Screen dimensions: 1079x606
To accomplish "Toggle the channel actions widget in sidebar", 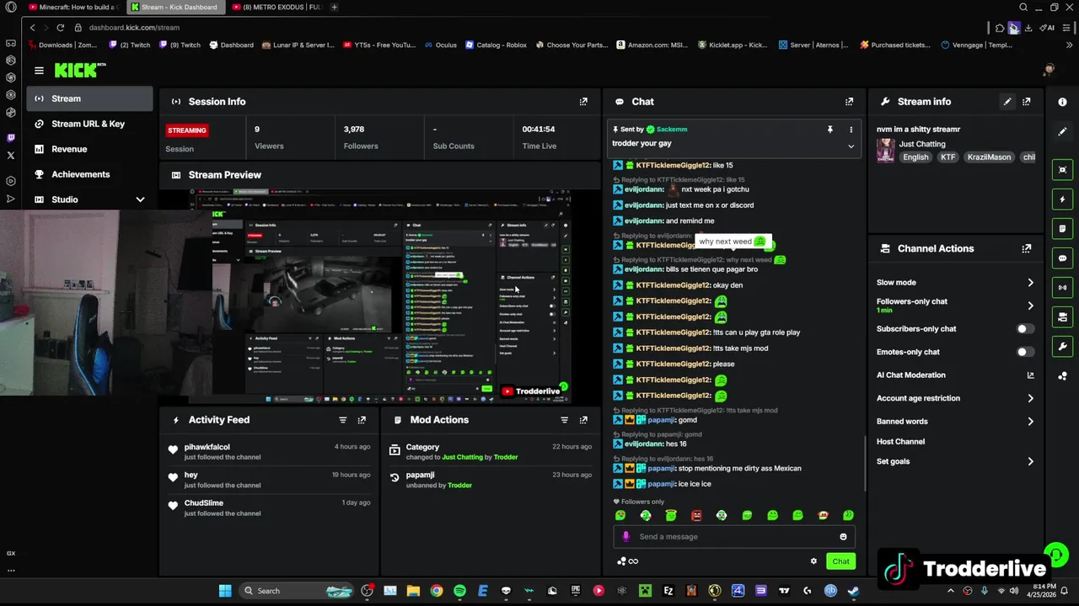I will (1062, 317).
